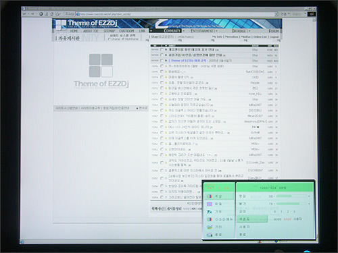The image size is (338, 253).
Task: Click the Logout link
Action: [274, 36]
